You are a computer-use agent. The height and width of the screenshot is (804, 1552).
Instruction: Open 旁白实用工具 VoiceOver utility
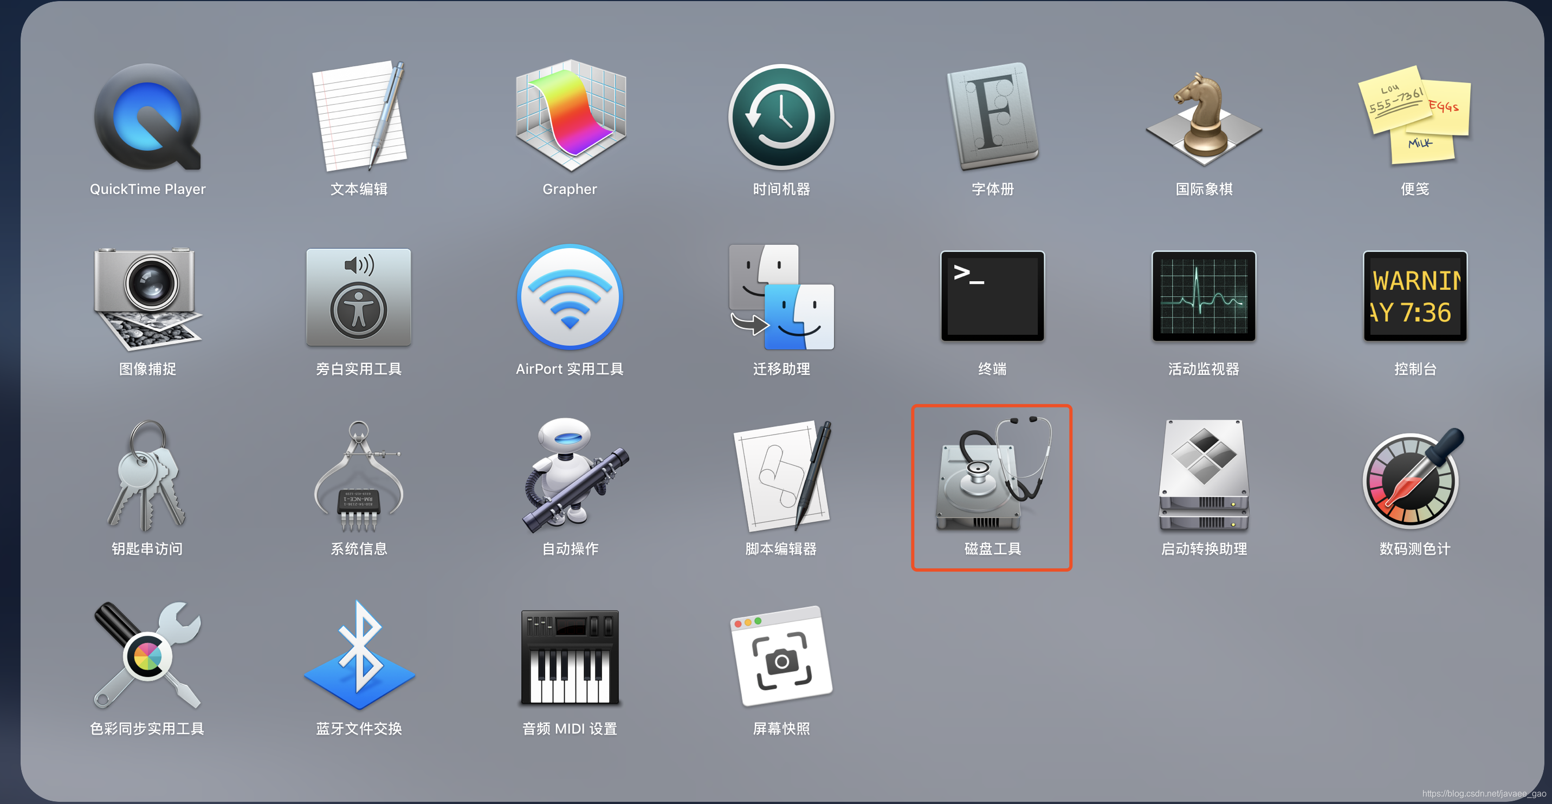click(x=359, y=297)
